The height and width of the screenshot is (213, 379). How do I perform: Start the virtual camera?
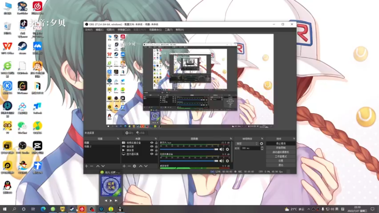click(x=280, y=152)
